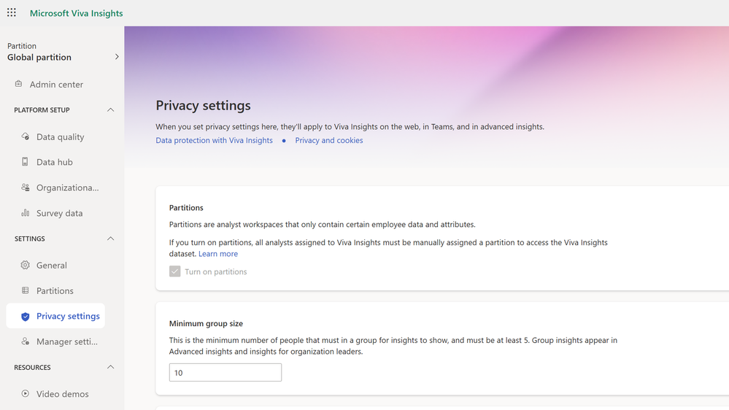Go to Data quality page
729x410 pixels.
point(61,136)
